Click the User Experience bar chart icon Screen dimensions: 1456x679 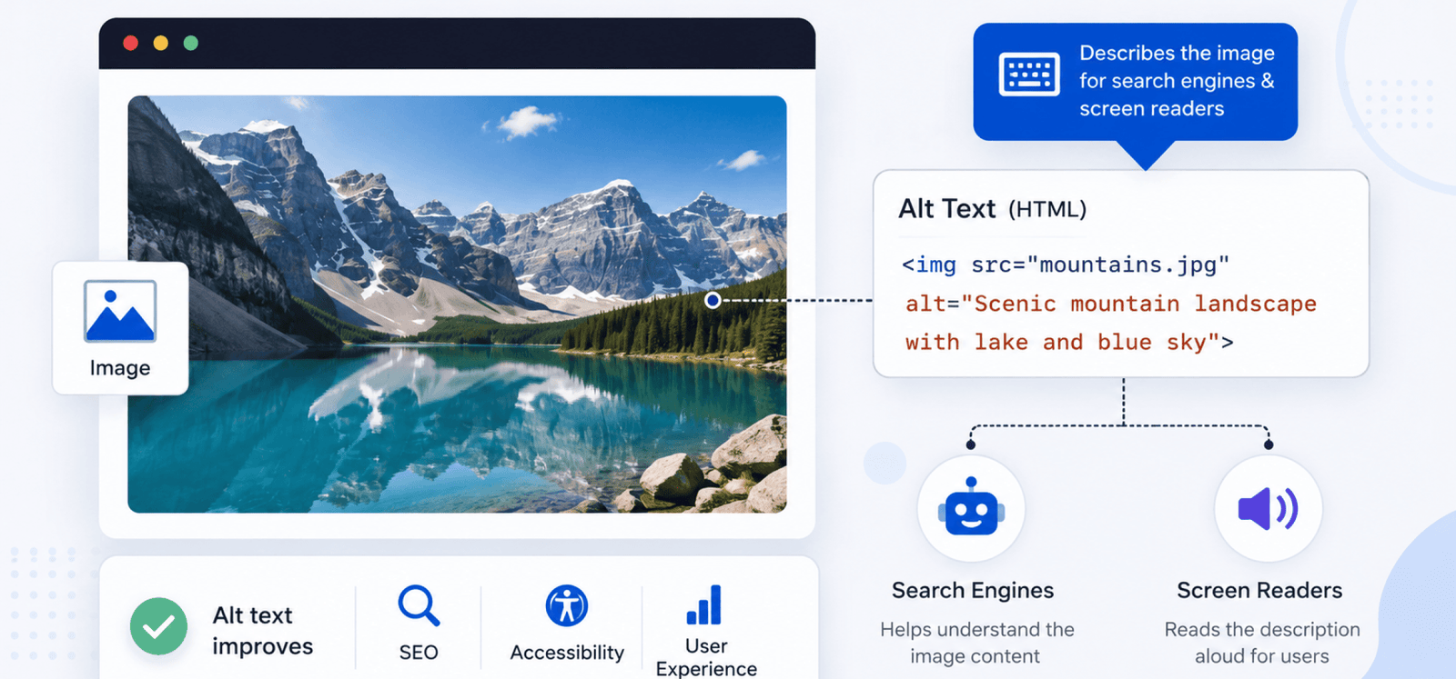(704, 605)
